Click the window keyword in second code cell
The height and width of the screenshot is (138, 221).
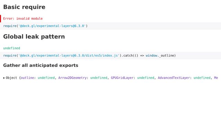point(152,56)
